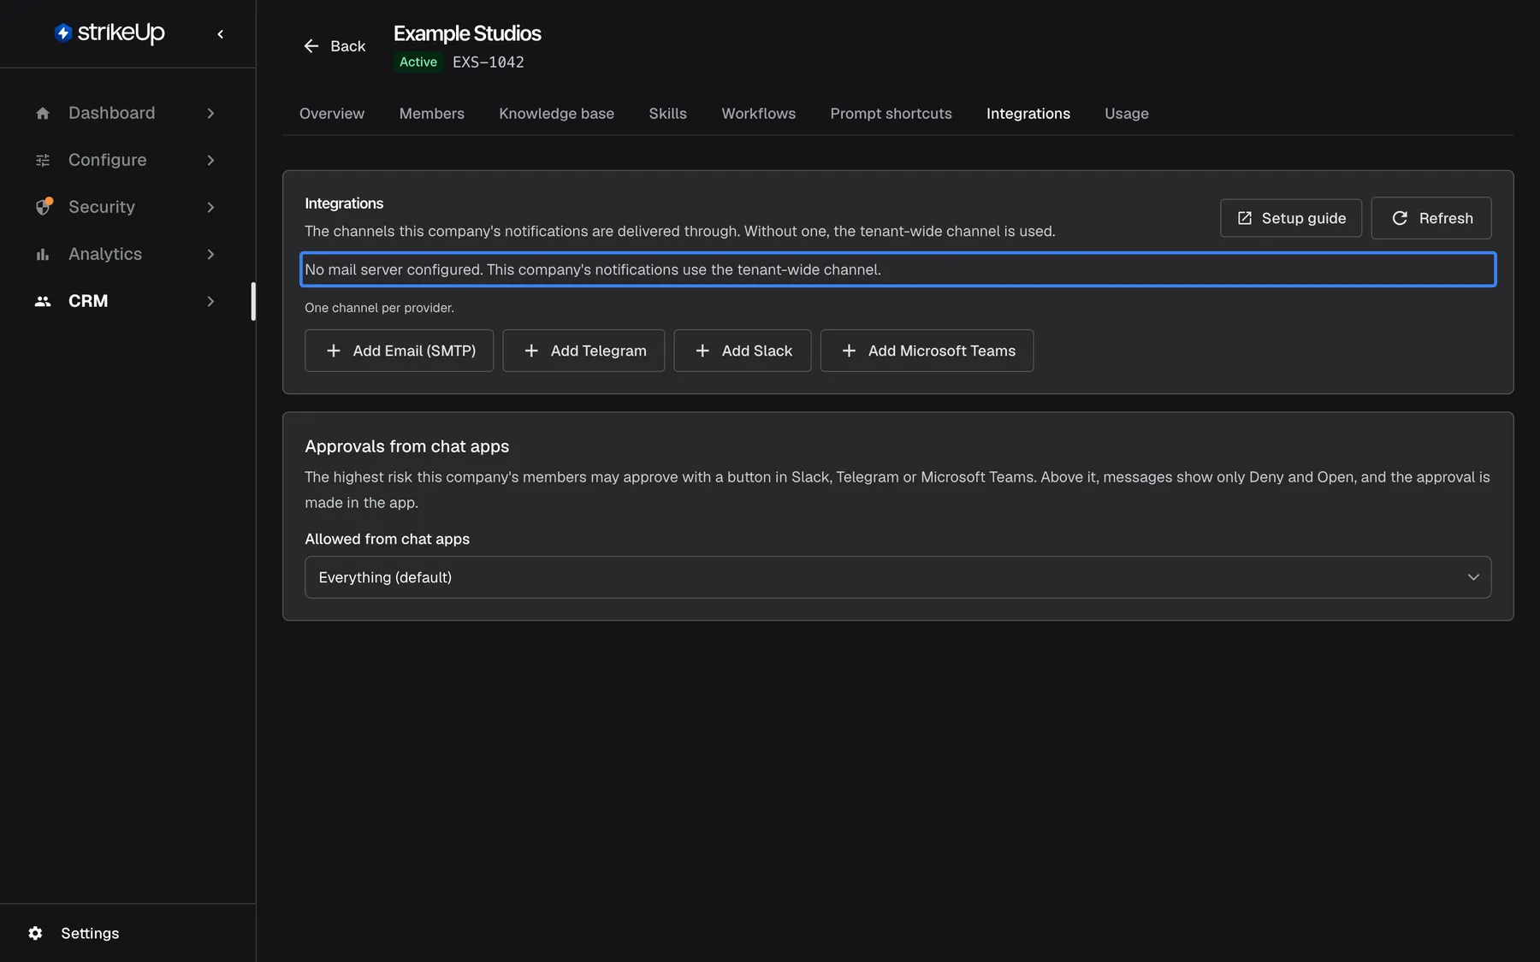Click the Approvals from chat apps heading
The height and width of the screenshot is (962, 1540).
click(407, 446)
